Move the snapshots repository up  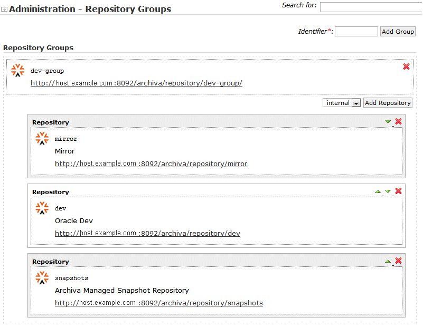[x=388, y=261]
